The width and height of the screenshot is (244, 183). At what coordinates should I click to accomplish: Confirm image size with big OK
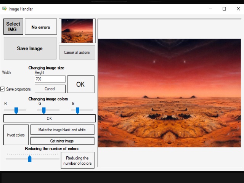[81, 84]
